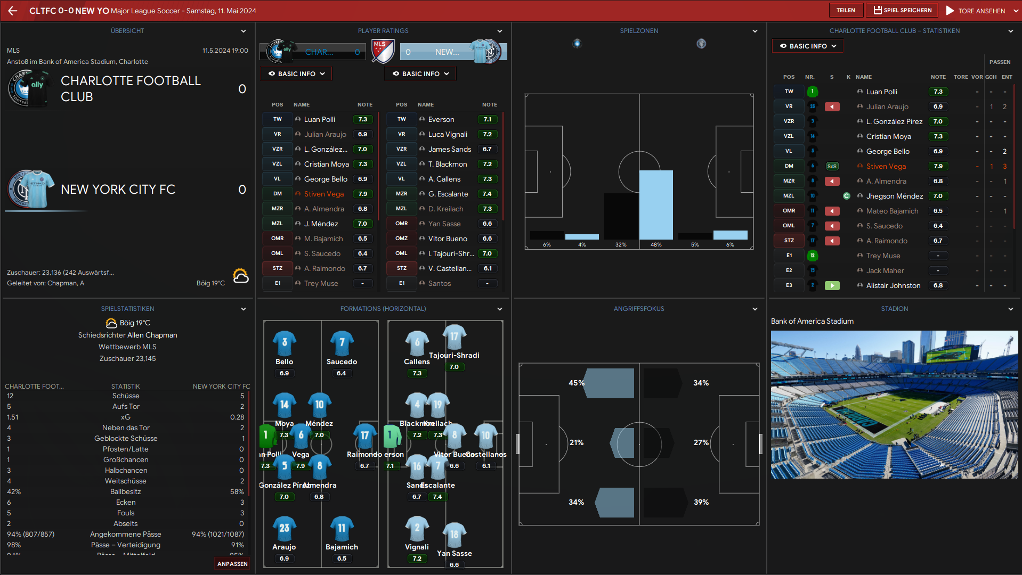This screenshot has height=575, width=1022.
Task: Click the Charlotte badge above the Spielzonen pitch
Action: 577,44
